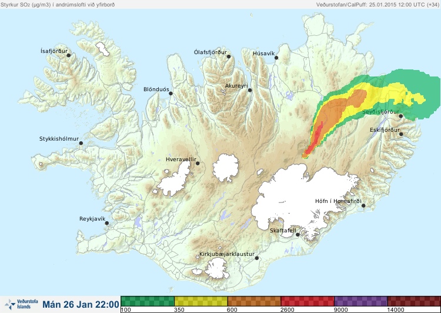The image size is (441, 313).
Task: Select the Ólafsfjörður map marker
Action: point(229,56)
